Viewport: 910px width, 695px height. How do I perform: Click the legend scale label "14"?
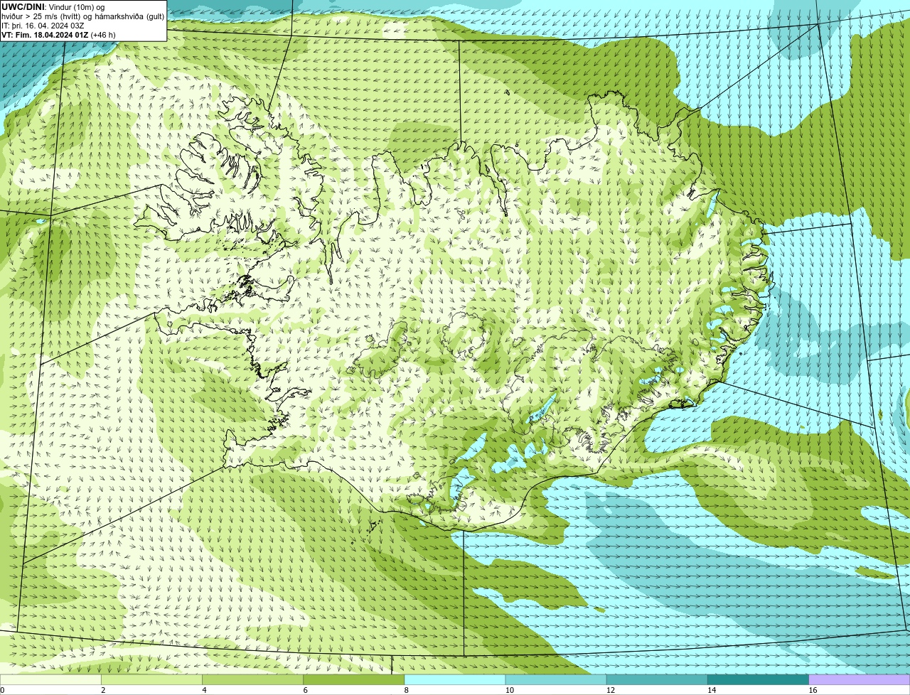click(712, 690)
